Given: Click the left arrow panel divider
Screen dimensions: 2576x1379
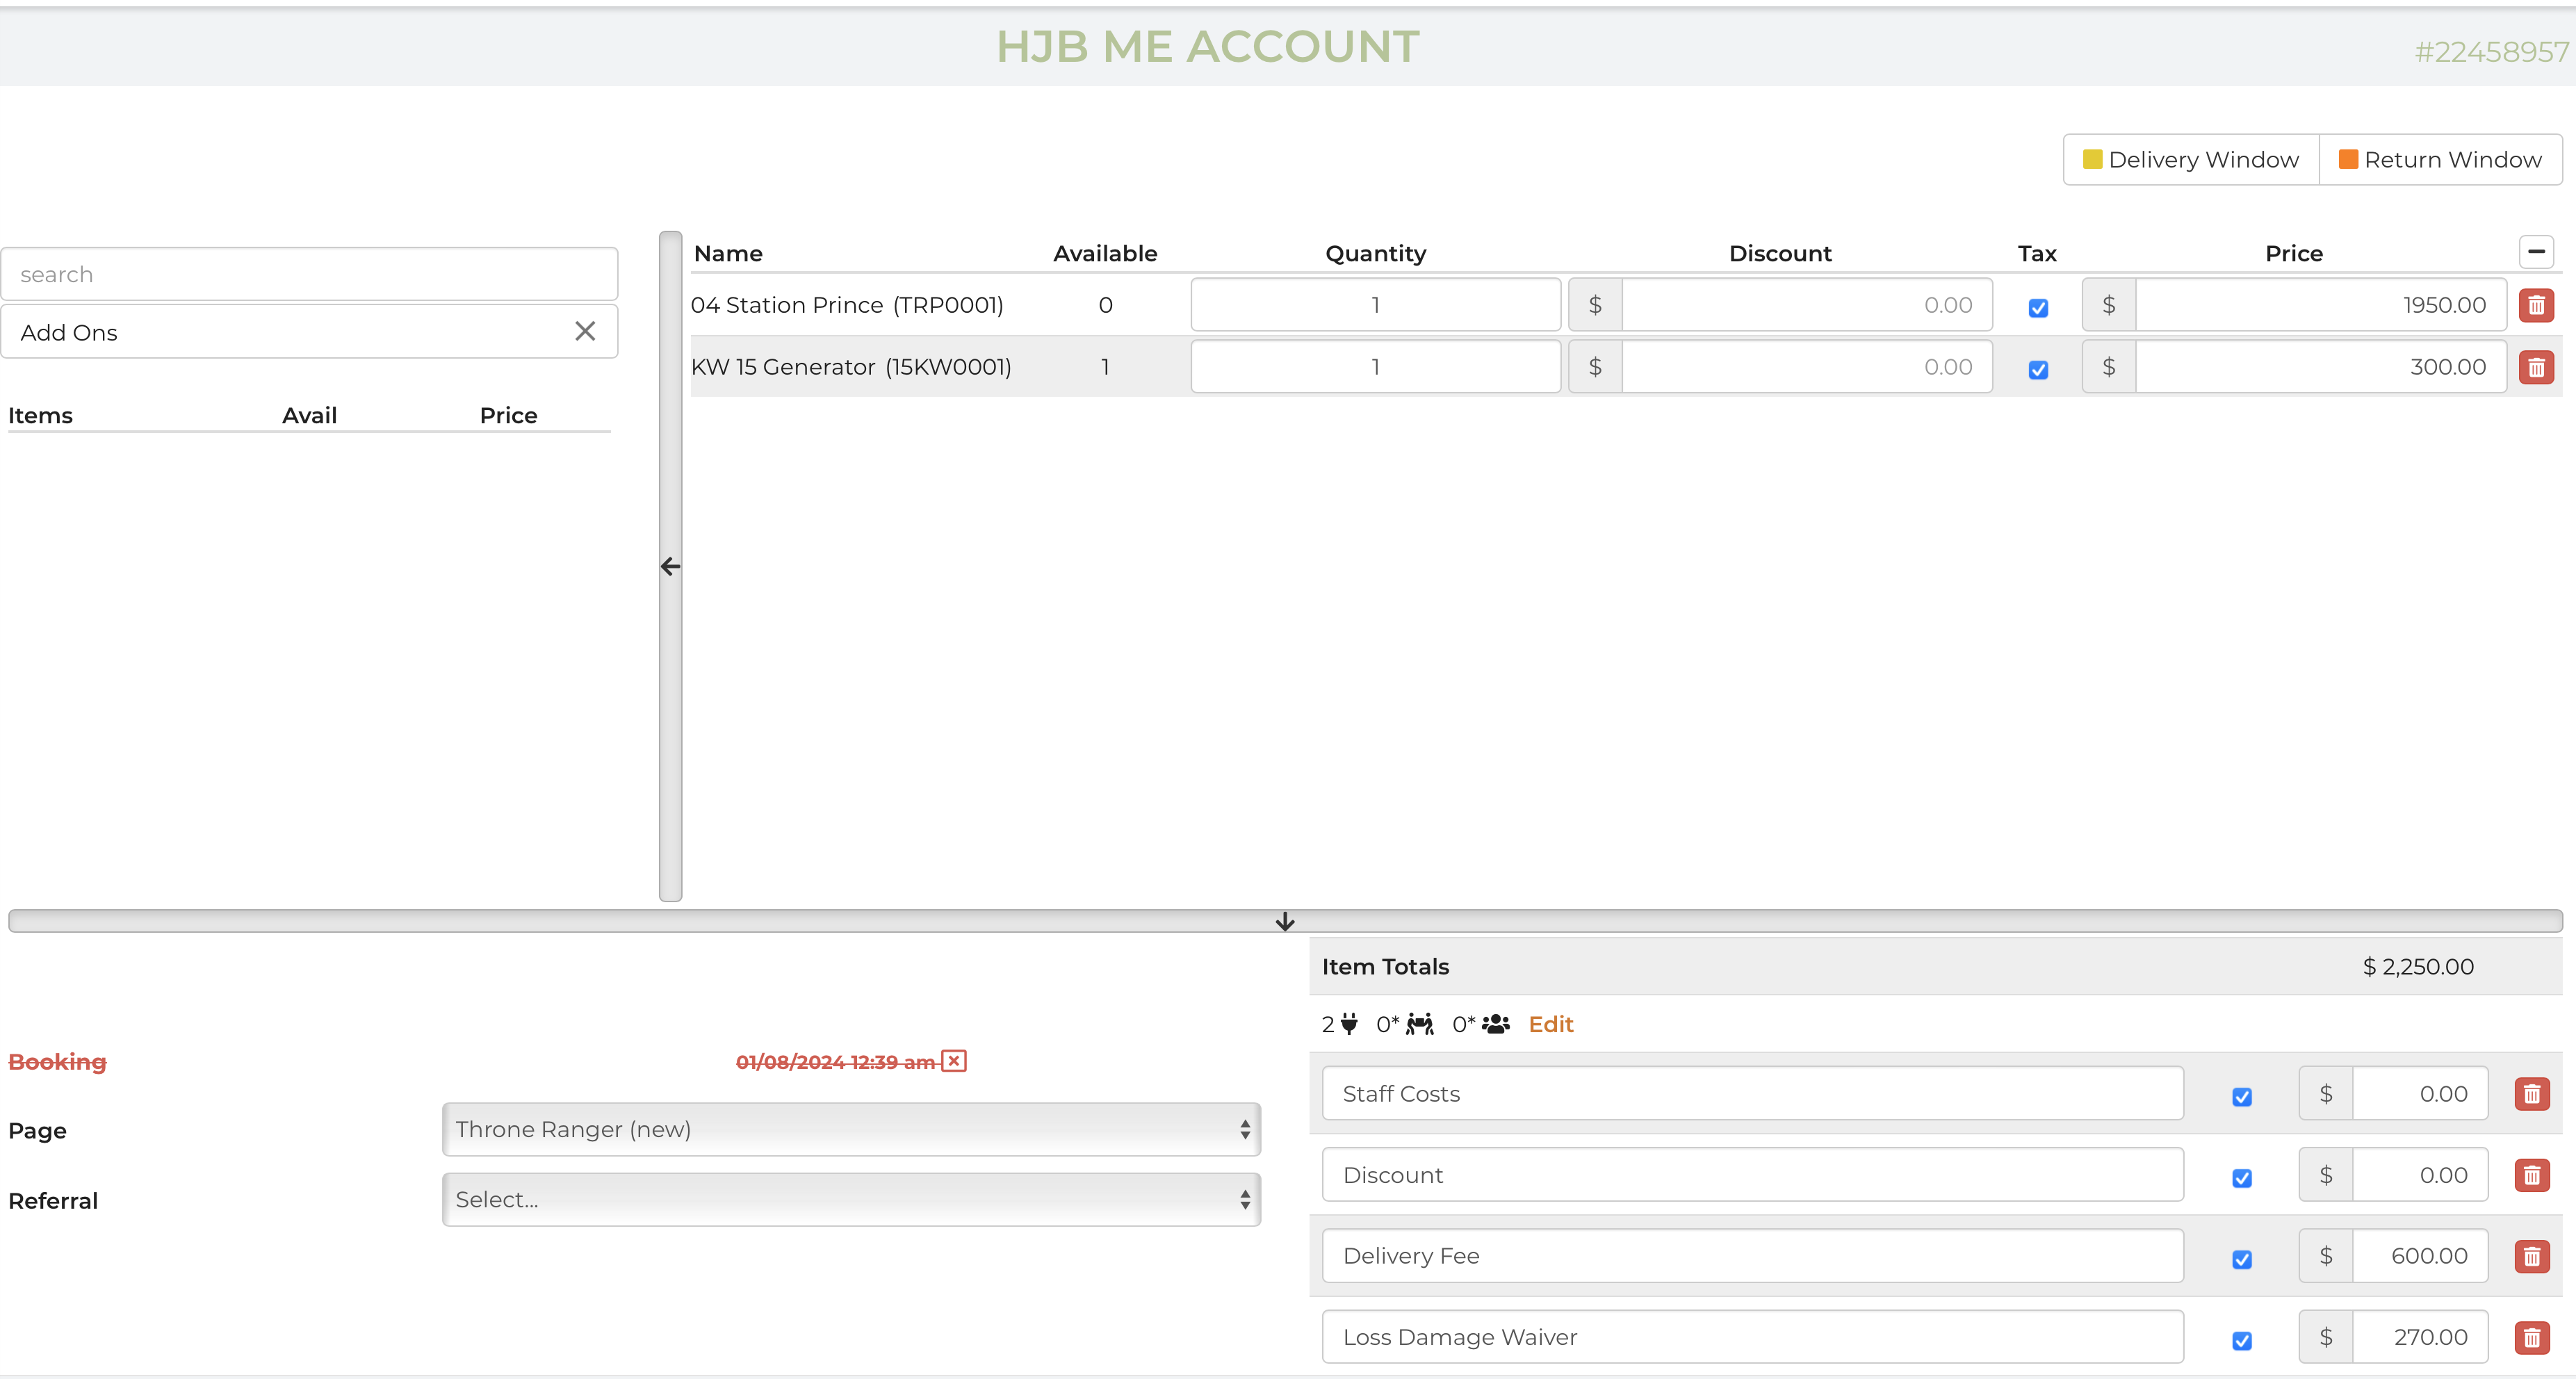Looking at the screenshot, I should [670, 567].
